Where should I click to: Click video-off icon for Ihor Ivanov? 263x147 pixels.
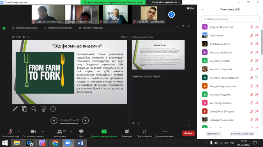coord(256,36)
